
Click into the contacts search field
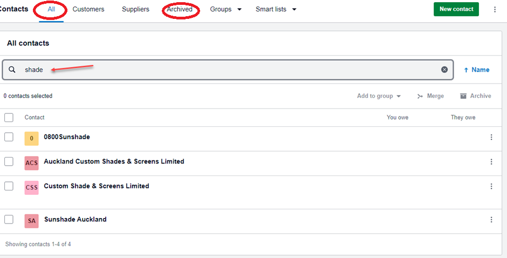232,70
